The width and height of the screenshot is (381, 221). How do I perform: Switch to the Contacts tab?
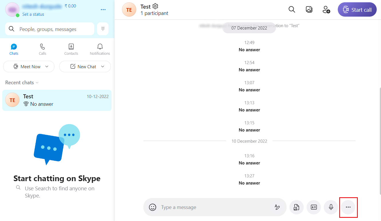coord(71,49)
